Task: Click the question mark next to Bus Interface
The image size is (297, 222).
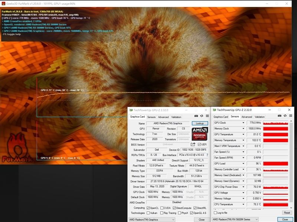Action: tap(207, 155)
